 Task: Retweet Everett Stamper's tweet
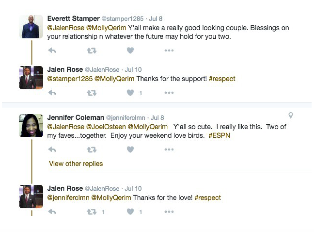(92, 51)
